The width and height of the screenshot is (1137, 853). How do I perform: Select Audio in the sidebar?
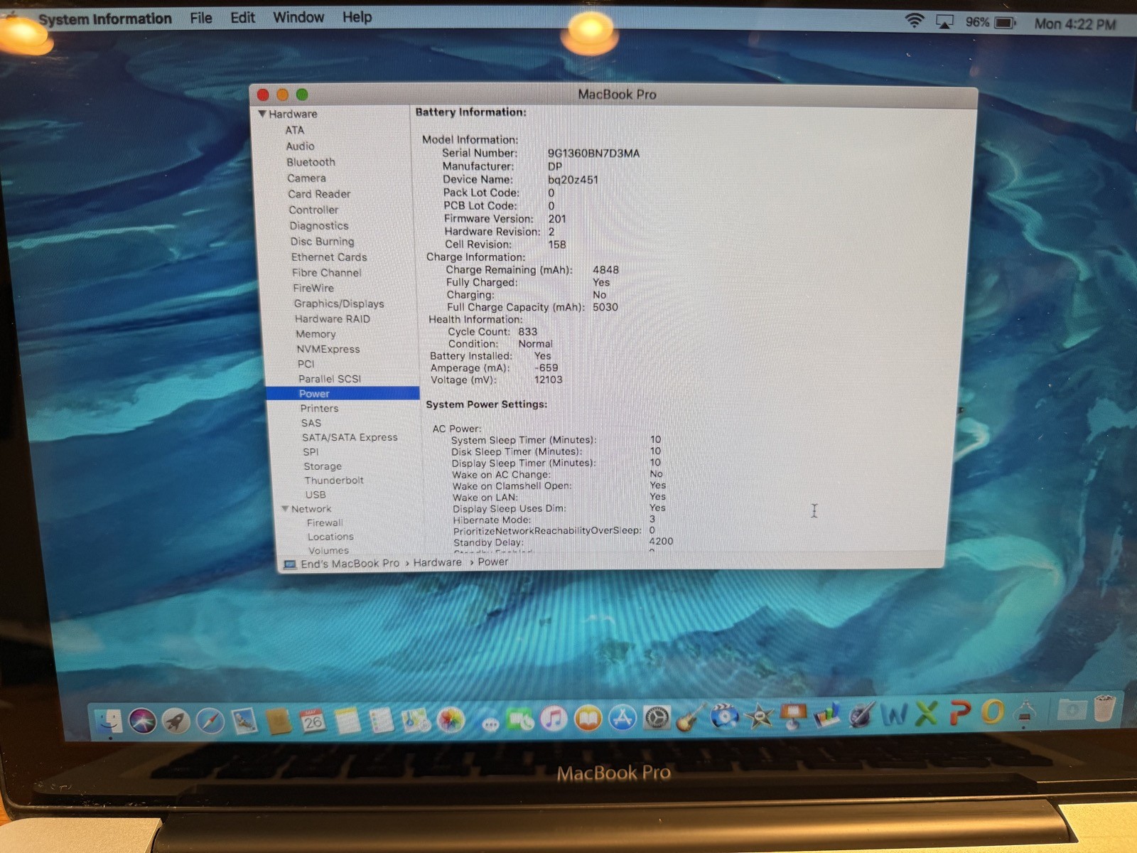pyautogui.click(x=300, y=146)
